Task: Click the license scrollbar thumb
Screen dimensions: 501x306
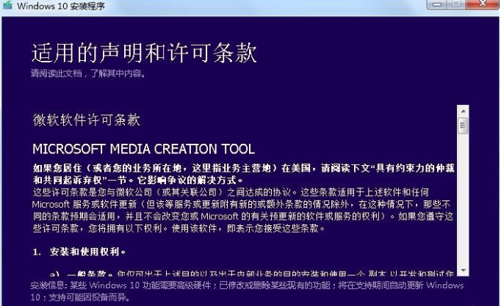Action: 463,125
